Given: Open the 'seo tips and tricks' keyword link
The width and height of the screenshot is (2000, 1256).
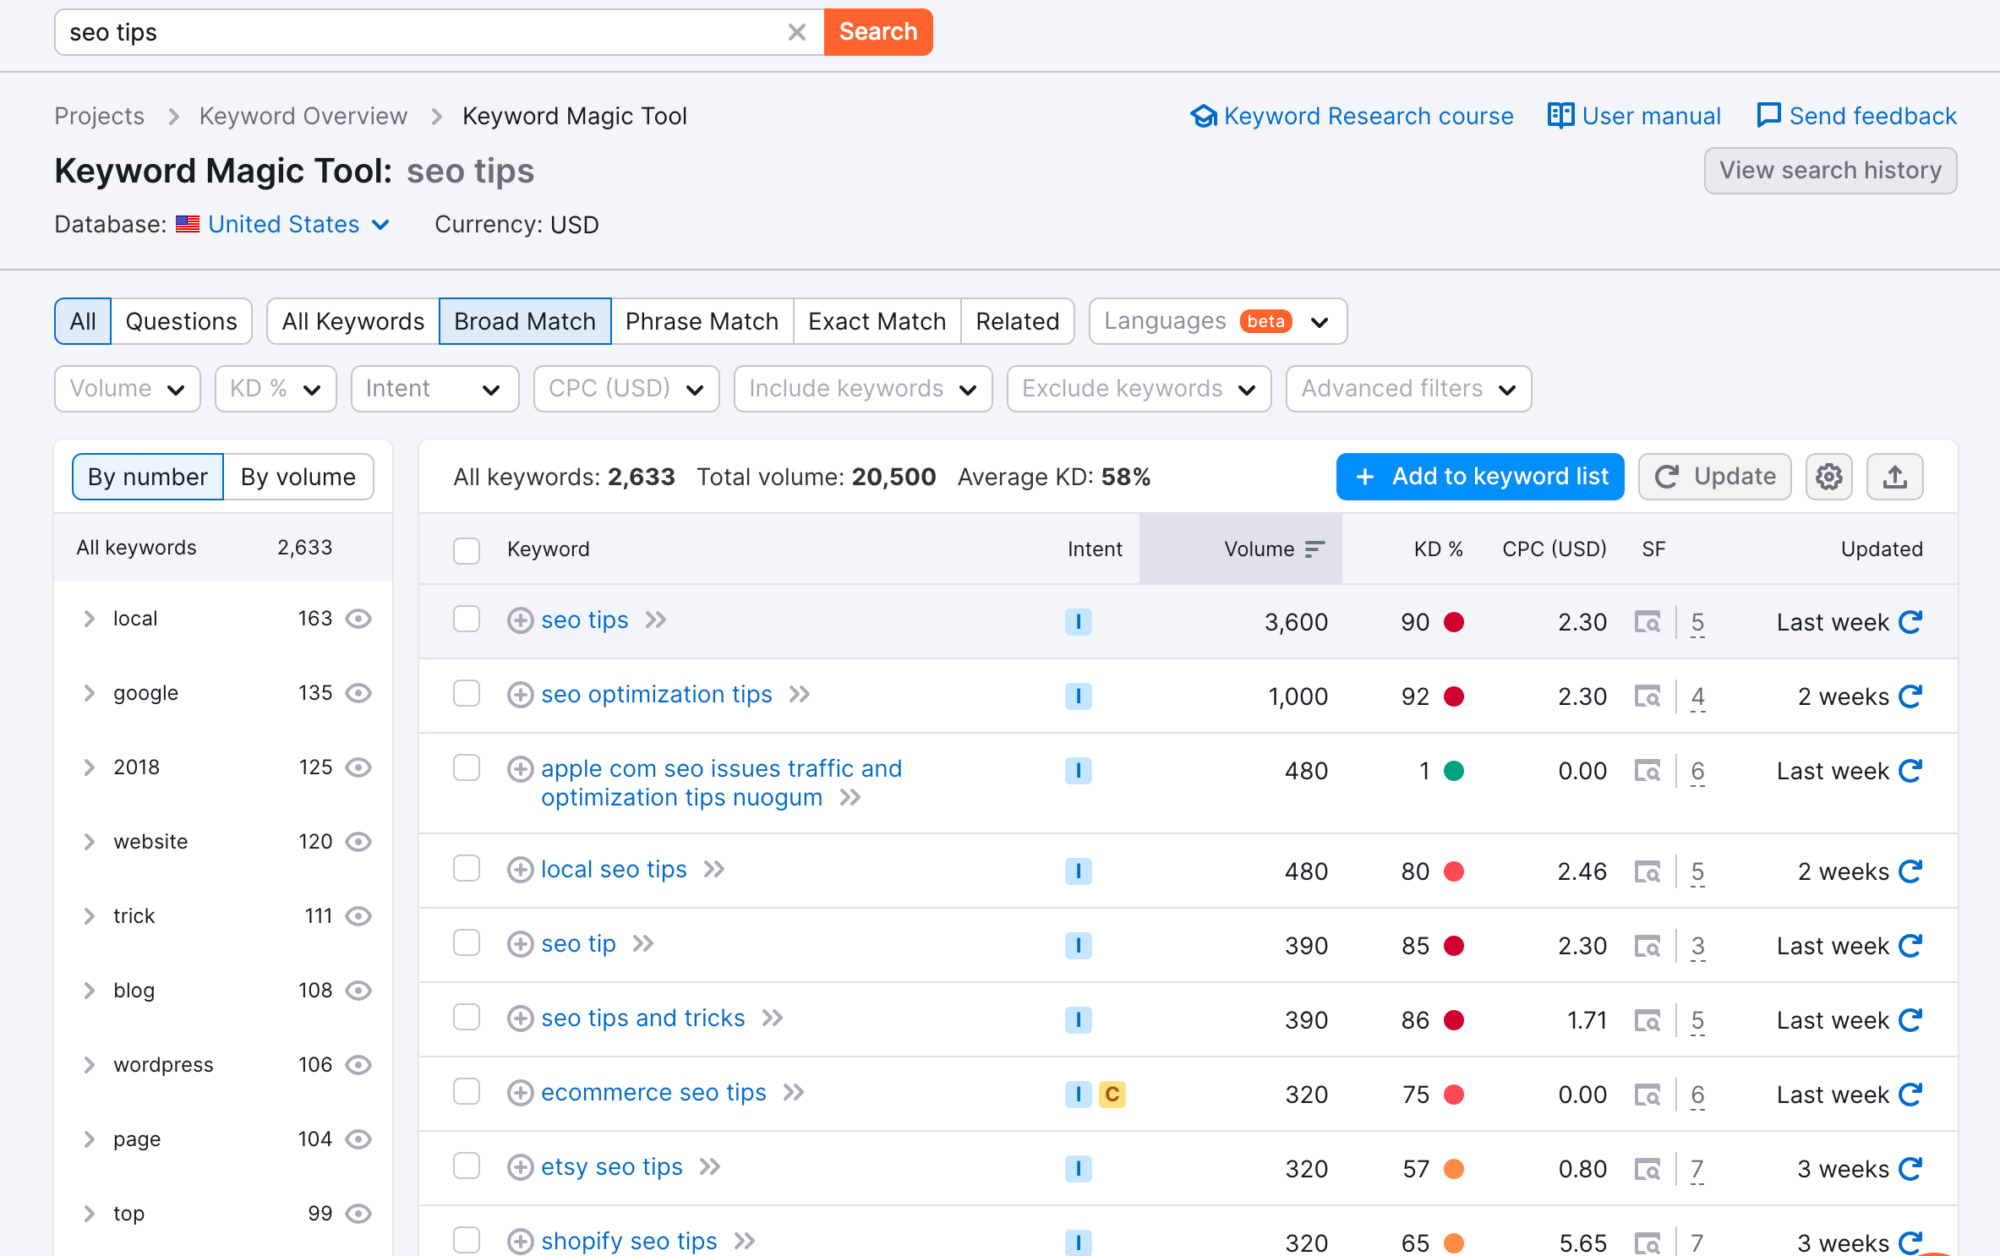Looking at the screenshot, I should tap(643, 1018).
